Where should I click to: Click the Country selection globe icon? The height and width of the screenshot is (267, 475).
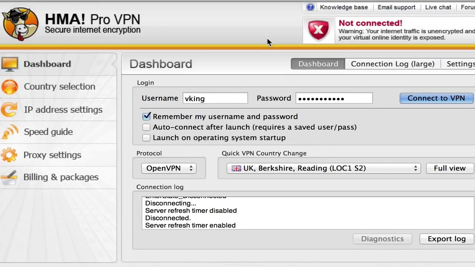10,87
